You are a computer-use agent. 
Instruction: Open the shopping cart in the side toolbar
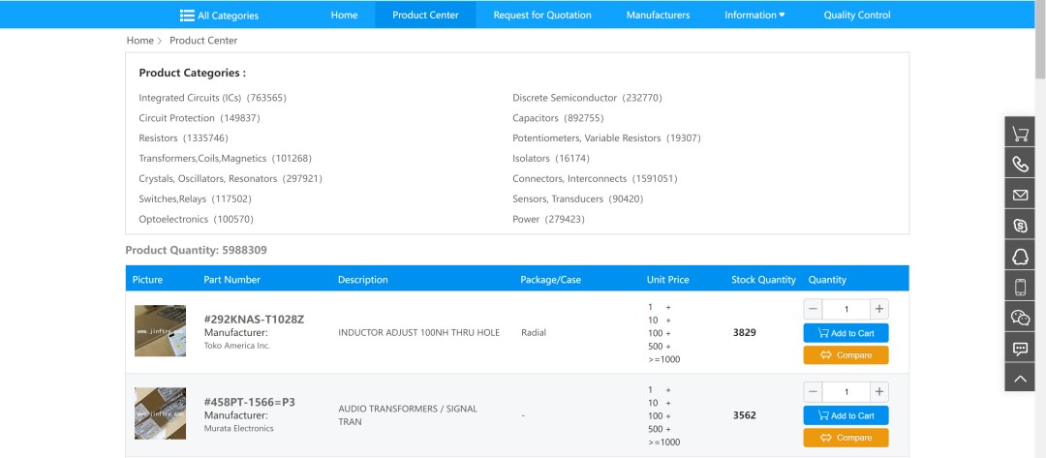click(x=1020, y=135)
